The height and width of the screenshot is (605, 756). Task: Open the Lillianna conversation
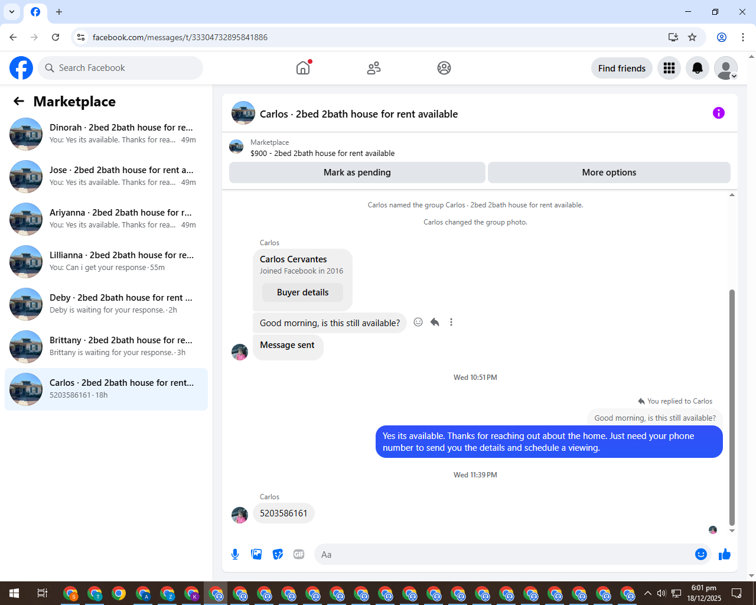(106, 262)
